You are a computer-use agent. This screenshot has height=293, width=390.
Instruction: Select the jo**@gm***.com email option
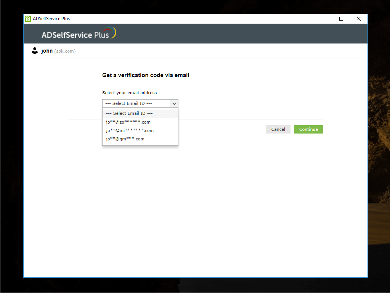coord(140,139)
